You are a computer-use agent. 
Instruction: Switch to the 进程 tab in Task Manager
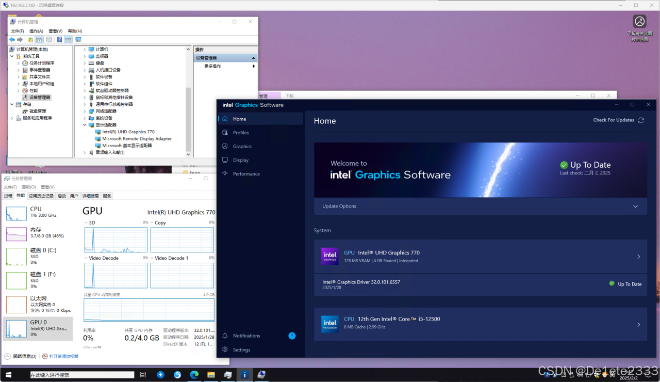pyautogui.click(x=8, y=196)
